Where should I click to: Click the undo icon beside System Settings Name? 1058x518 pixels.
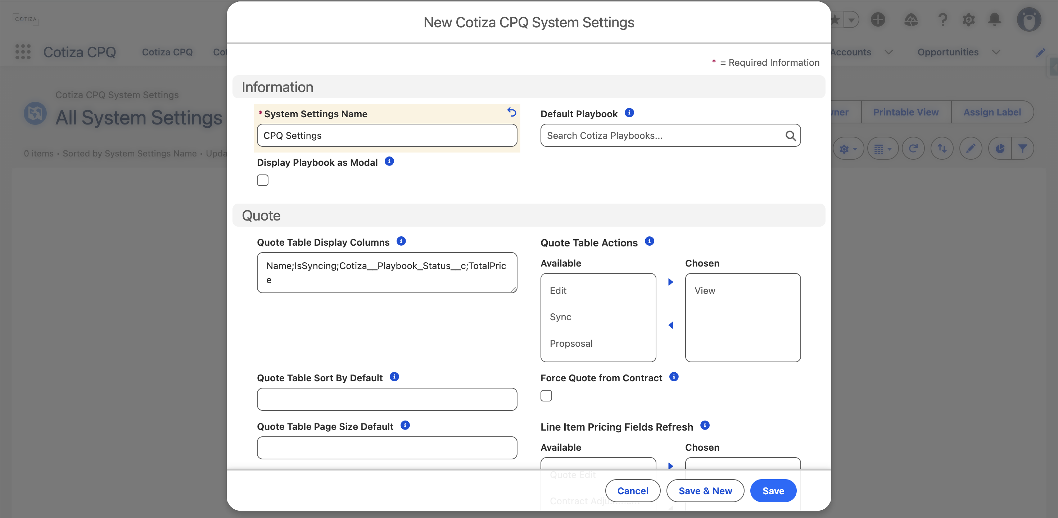click(511, 112)
